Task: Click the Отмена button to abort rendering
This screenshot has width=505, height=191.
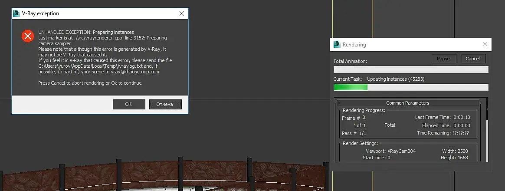Action: coord(165,104)
